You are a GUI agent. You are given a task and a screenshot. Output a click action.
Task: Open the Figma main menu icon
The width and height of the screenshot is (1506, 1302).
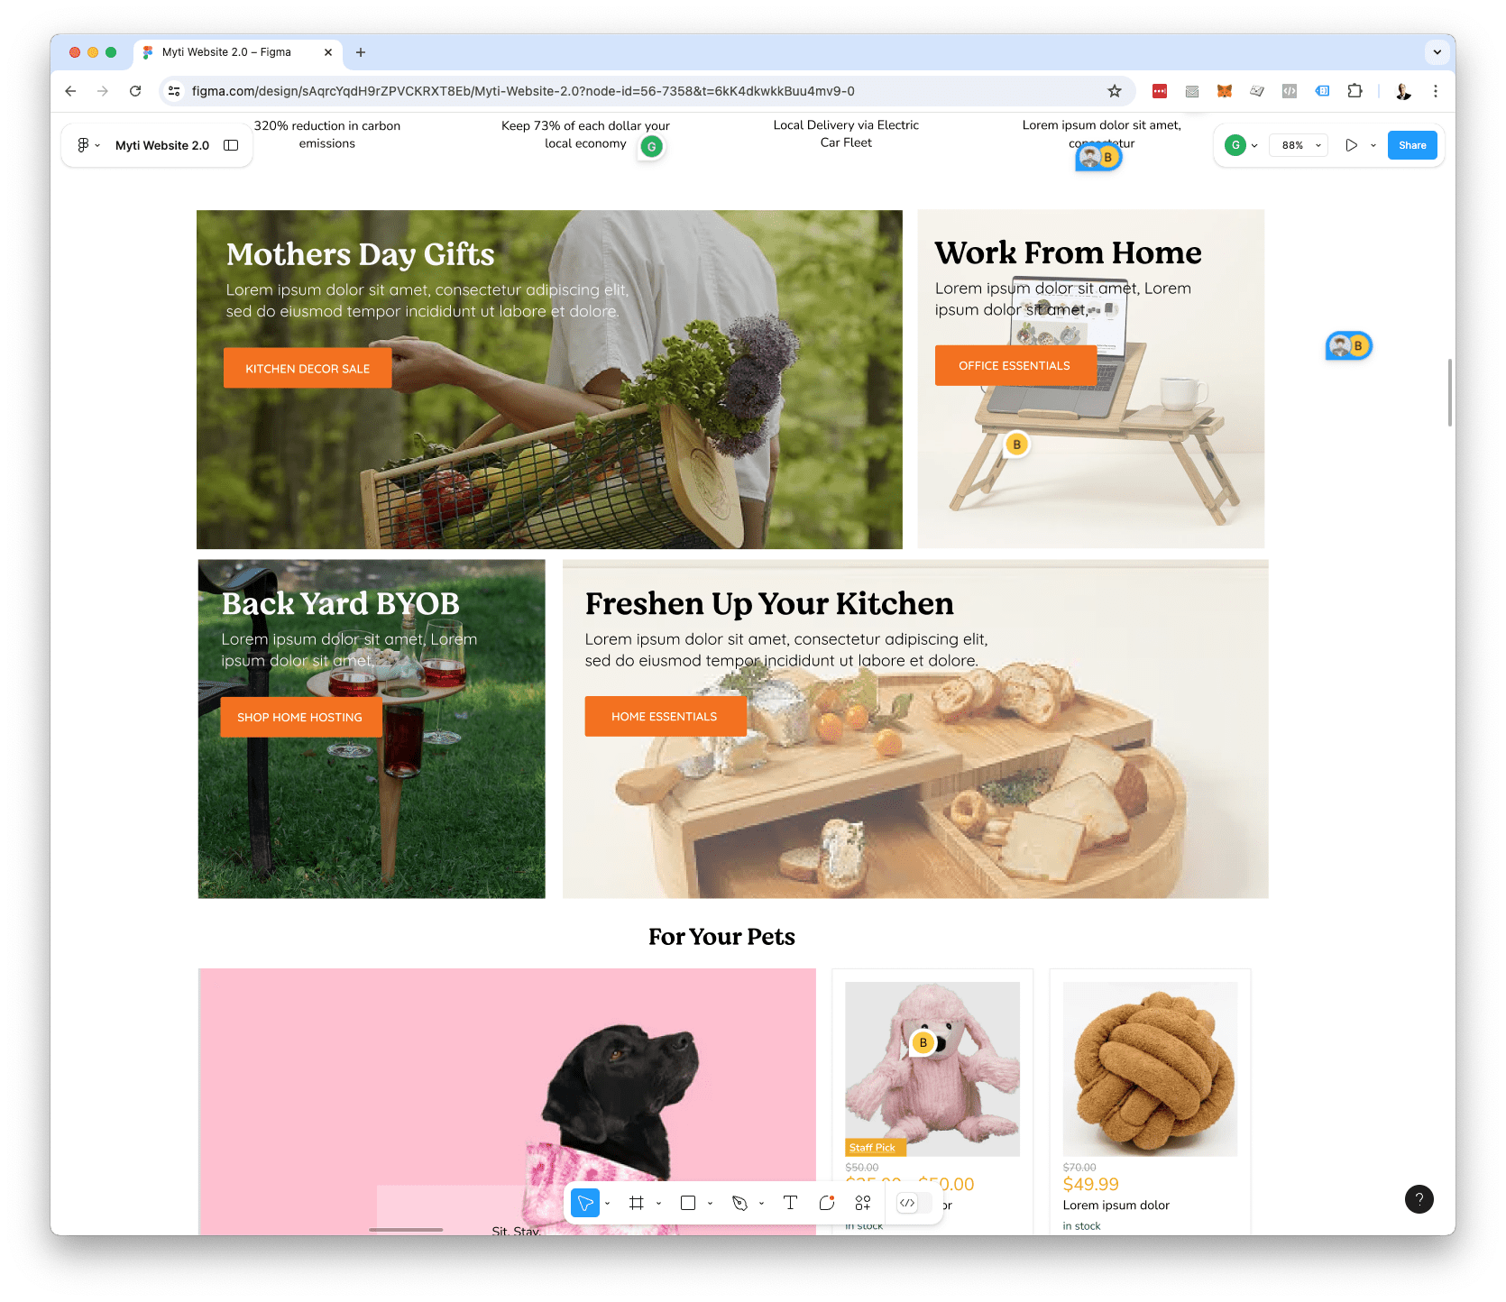[x=83, y=145]
